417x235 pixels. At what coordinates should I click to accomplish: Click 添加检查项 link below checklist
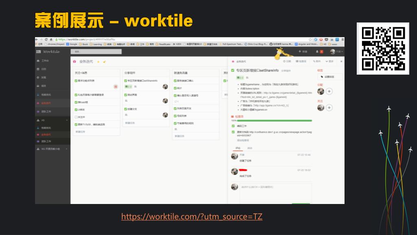pos(243,140)
